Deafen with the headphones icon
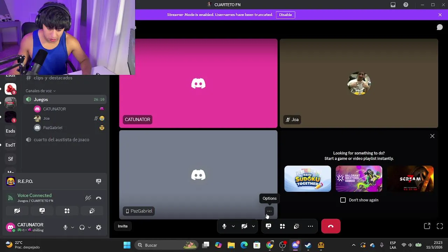This screenshot has height=252, width=448. tap(82, 227)
